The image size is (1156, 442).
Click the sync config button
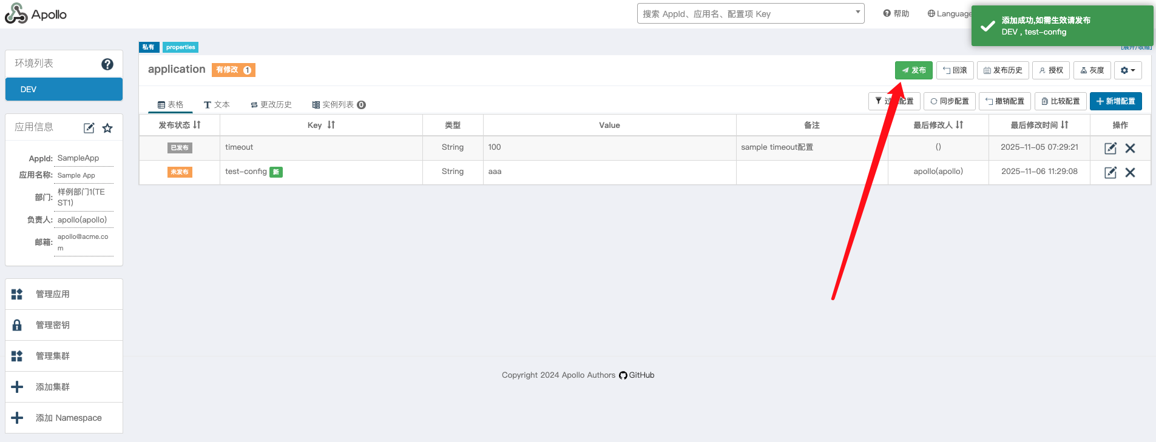[950, 101]
